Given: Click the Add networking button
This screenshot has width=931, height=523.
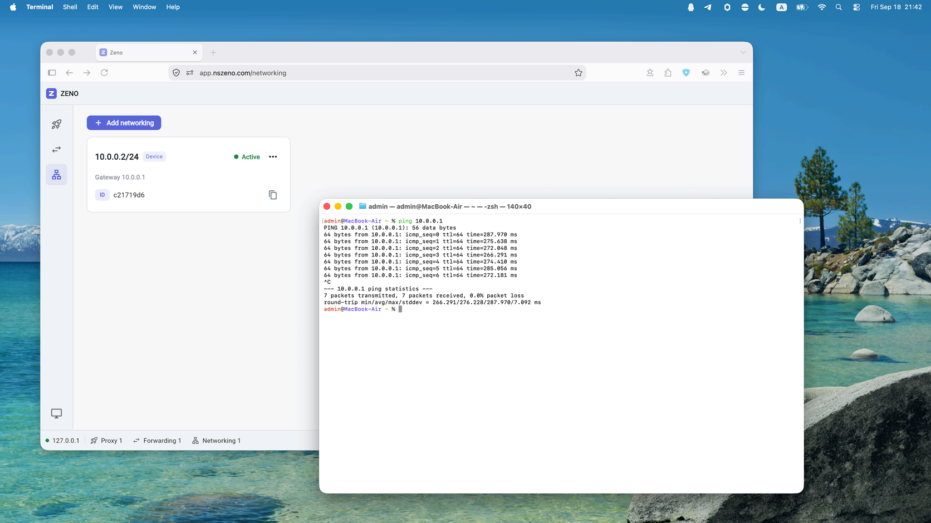Looking at the screenshot, I should 124,123.
